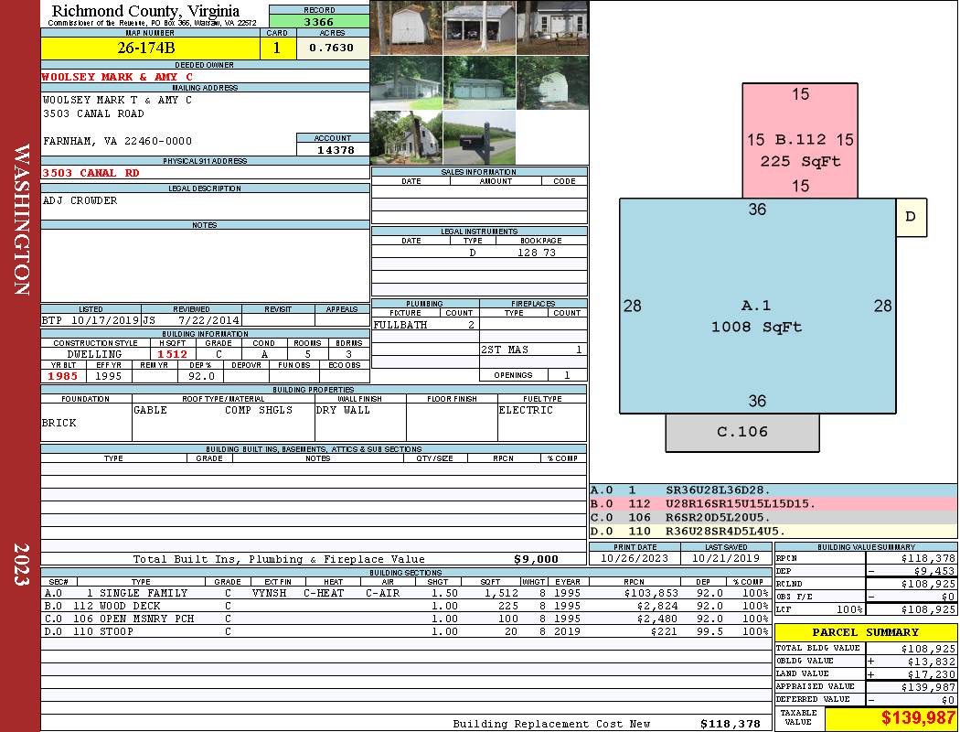The image size is (960, 732).
Task: Click the year built 1985 field
Action: pos(63,376)
